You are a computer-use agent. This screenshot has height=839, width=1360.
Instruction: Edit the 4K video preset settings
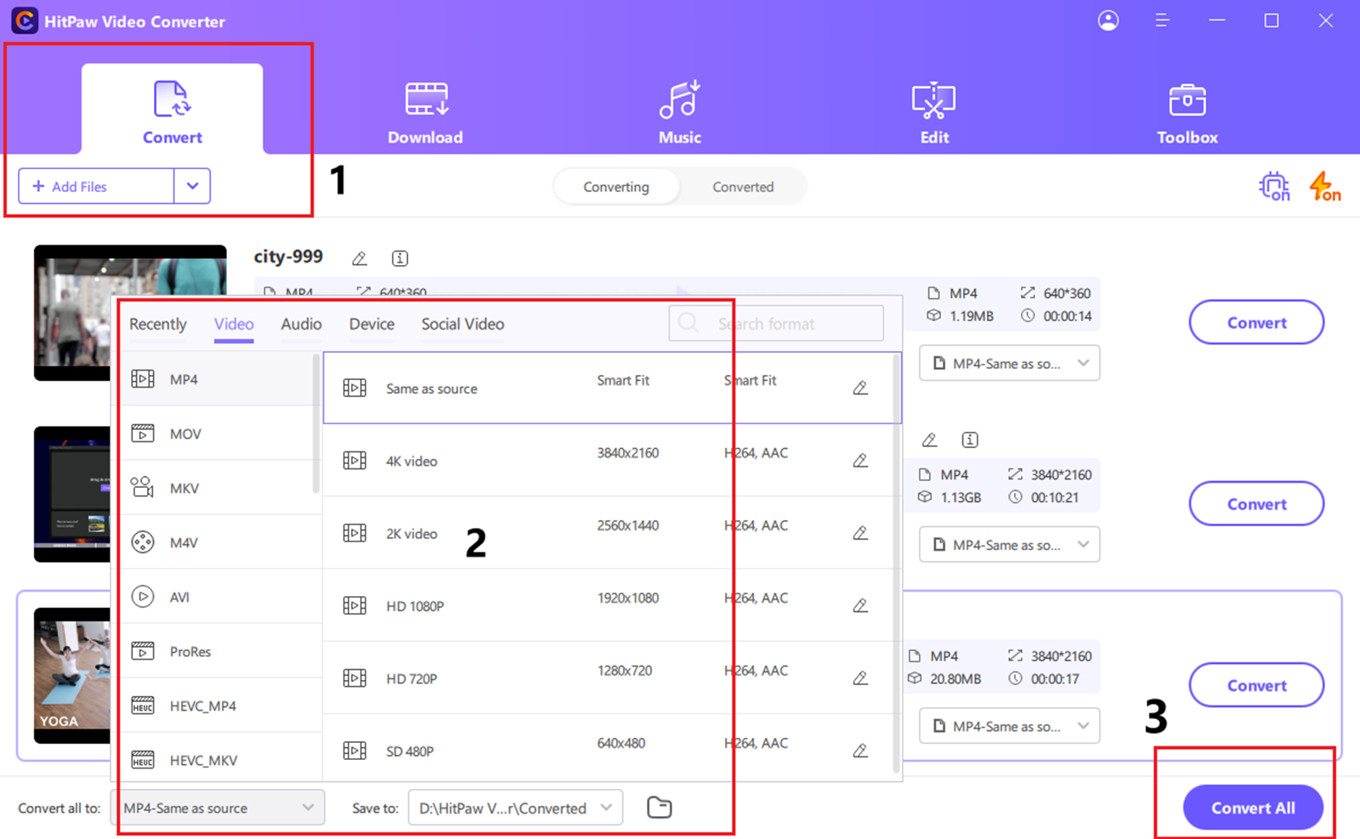pyautogui.click(x=860, y=460)
